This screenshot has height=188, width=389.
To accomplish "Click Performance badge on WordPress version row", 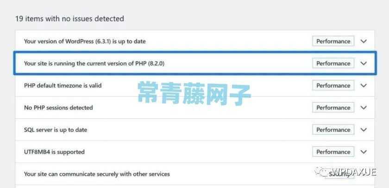I will [333, 41].
